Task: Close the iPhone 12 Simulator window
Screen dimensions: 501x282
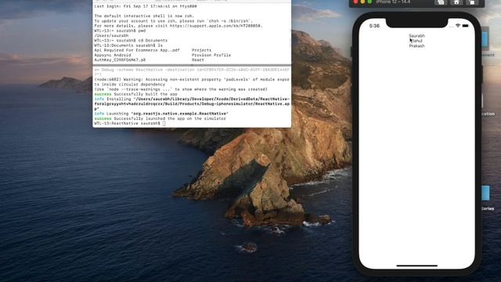Action: pos(355,2)
